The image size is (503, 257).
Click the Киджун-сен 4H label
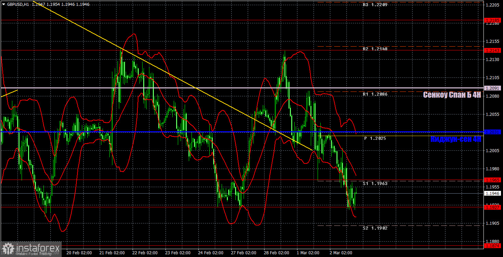[x=456, y=139]
